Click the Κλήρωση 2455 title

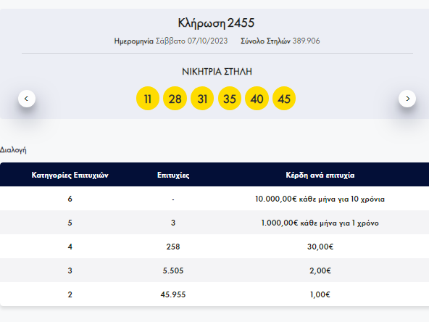[x=216, y=23]
